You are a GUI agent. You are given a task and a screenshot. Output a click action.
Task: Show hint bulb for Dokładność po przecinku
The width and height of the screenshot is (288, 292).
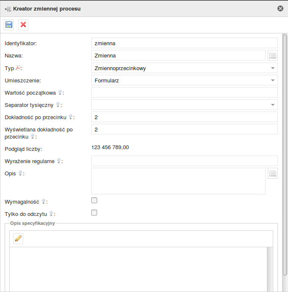point(71,117)
